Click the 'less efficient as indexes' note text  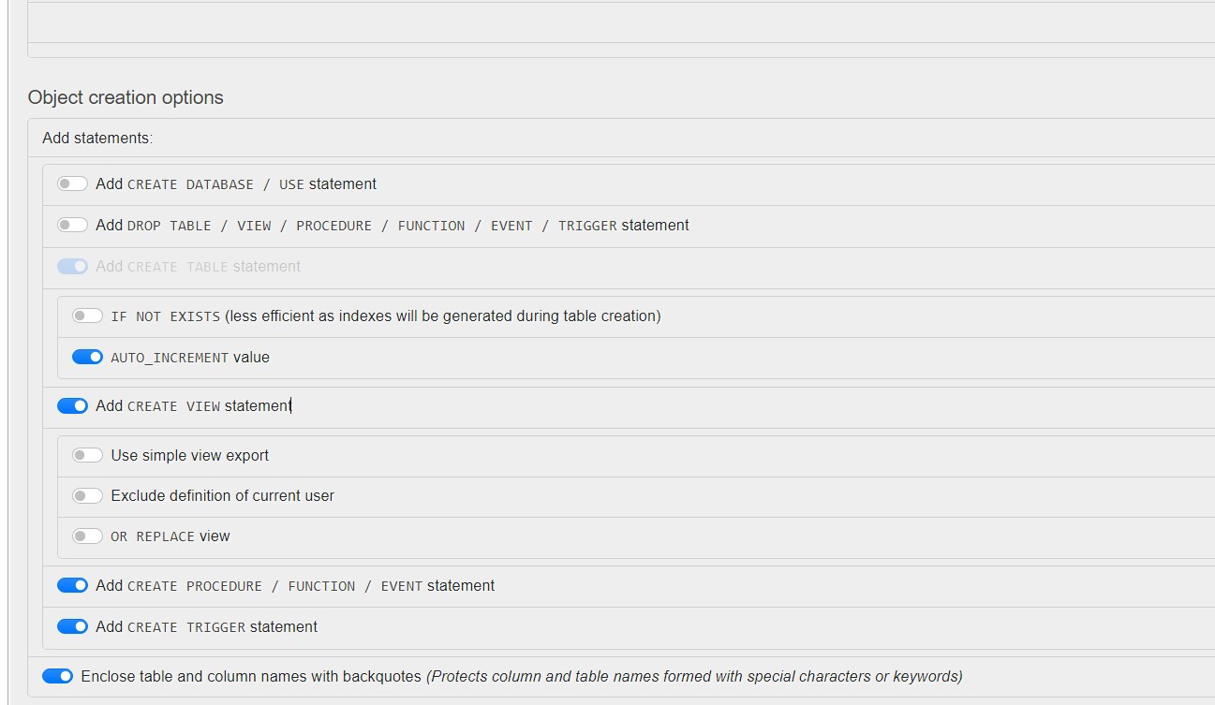442,316
